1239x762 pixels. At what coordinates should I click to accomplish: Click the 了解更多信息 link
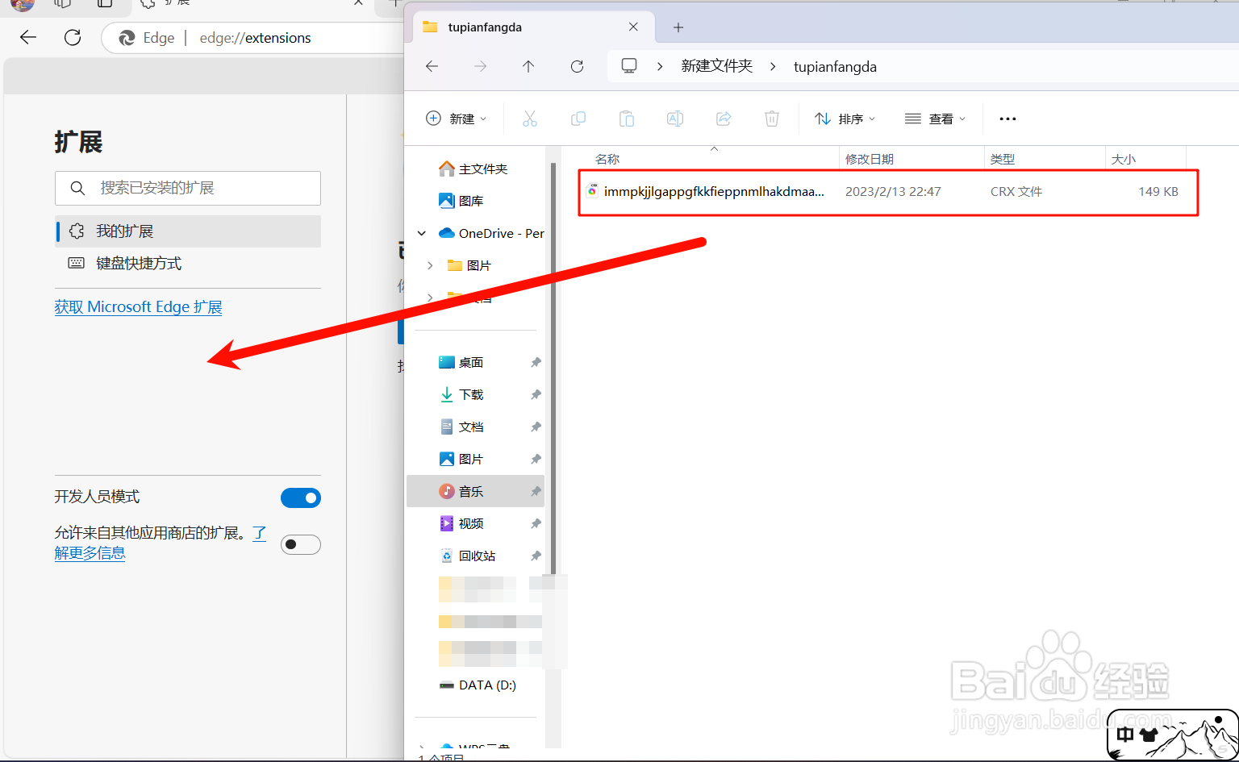click(x=90, y=552)
